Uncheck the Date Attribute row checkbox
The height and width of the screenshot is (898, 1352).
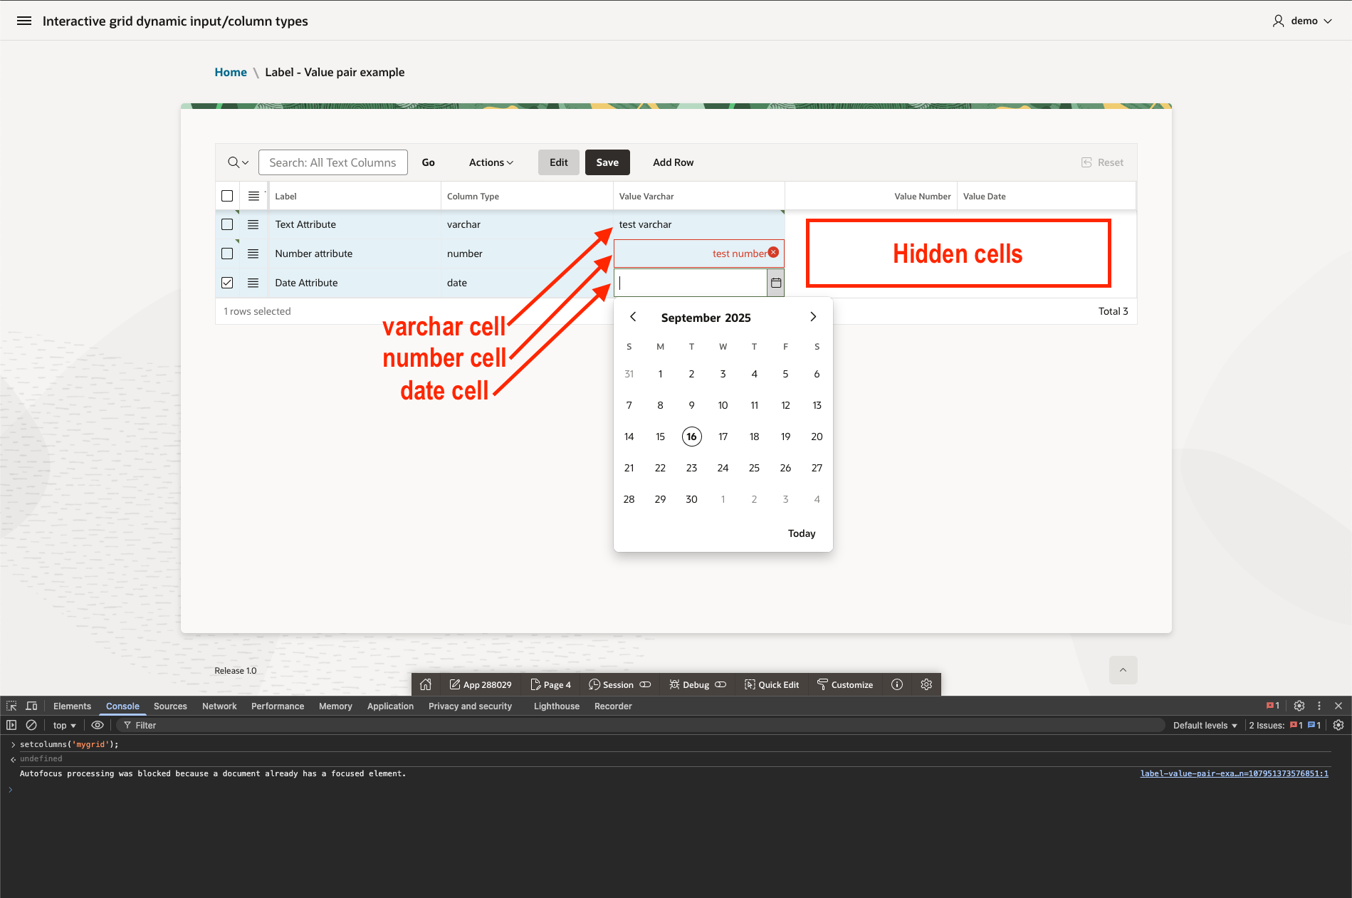pyautogui.click(x=227, y=283)
